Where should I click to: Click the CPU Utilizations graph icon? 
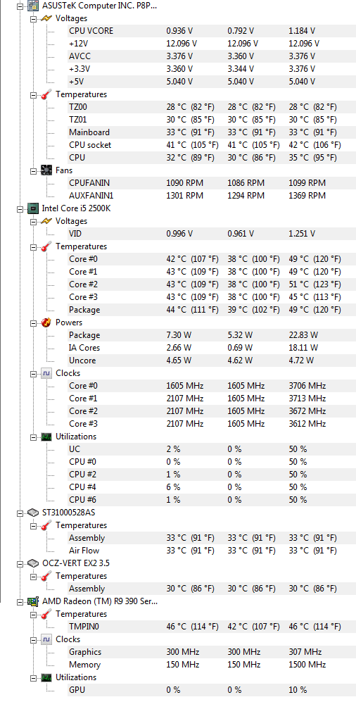46,437
